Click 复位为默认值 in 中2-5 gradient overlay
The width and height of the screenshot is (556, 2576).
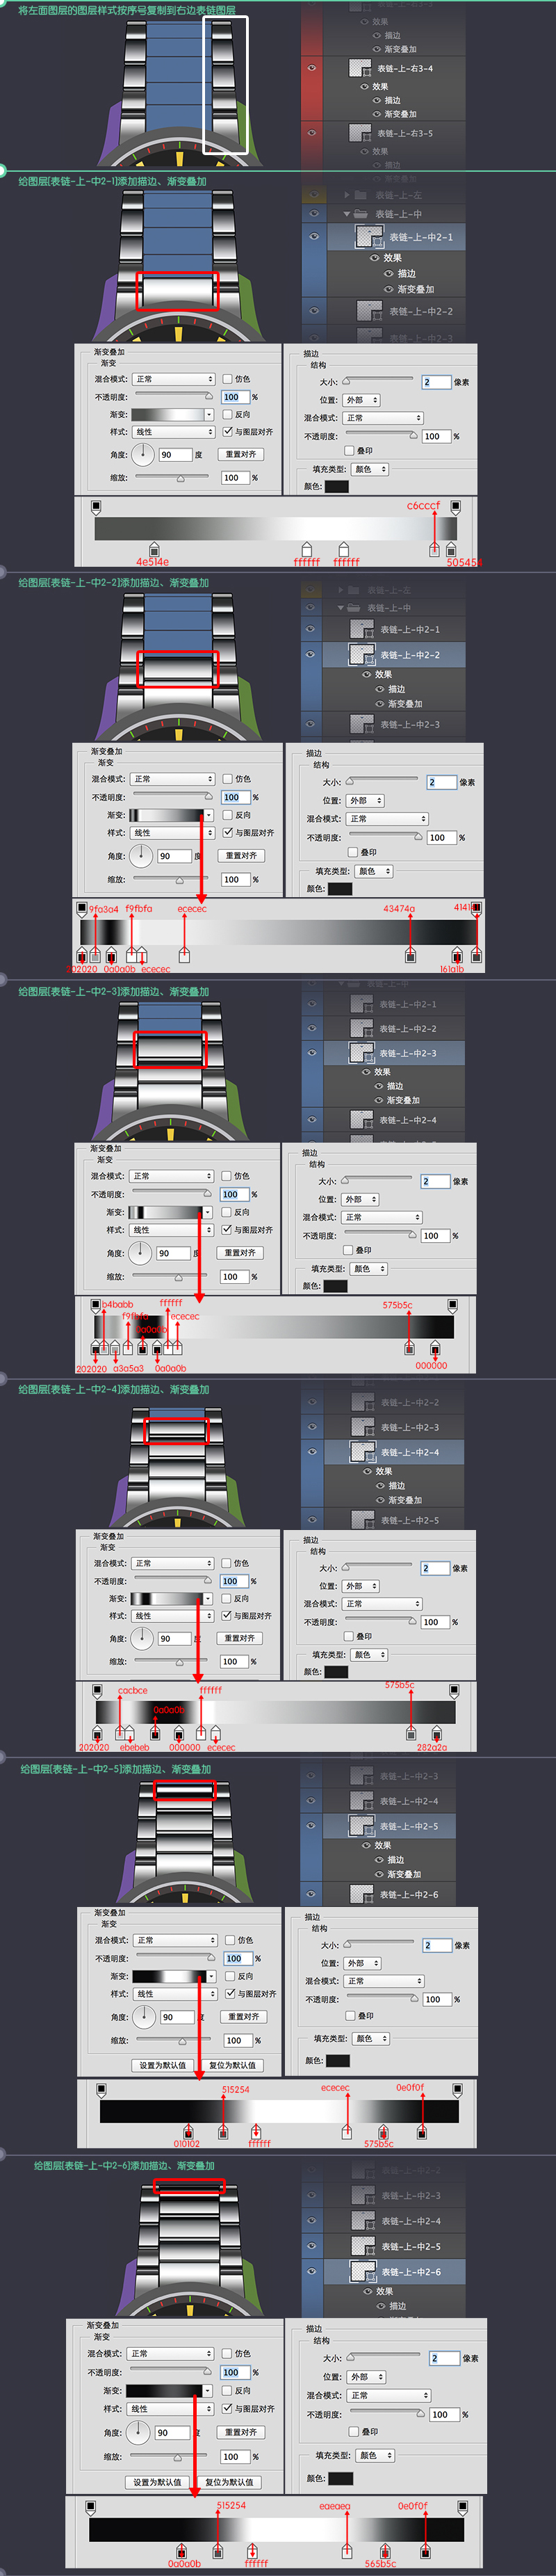coord(232,2065)
